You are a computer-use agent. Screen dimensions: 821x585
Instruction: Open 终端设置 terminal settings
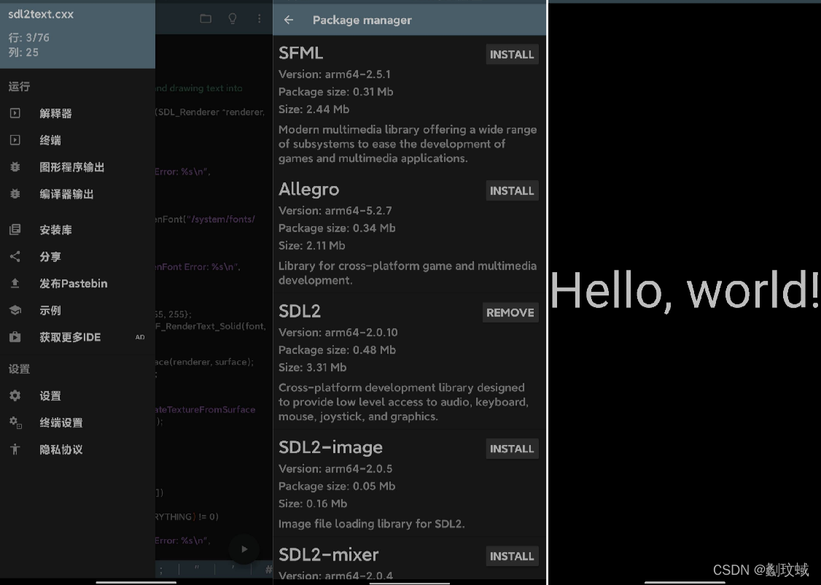pyautogui.click(x=77, y=422)
